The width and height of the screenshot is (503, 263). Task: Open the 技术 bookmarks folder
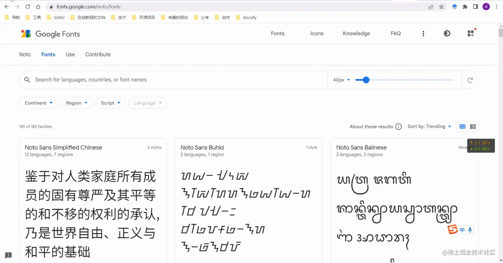(x=119, y=17)
